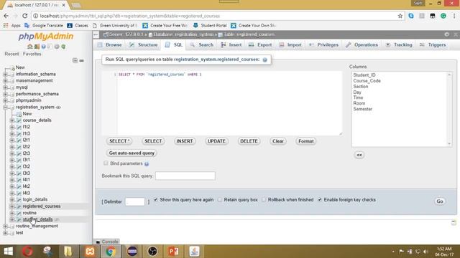Insert selected column with << button
The height and width of the screenshot is (258, 460).
(359, 155)
